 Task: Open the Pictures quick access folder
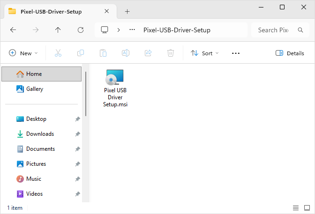[x=42, y=164]
